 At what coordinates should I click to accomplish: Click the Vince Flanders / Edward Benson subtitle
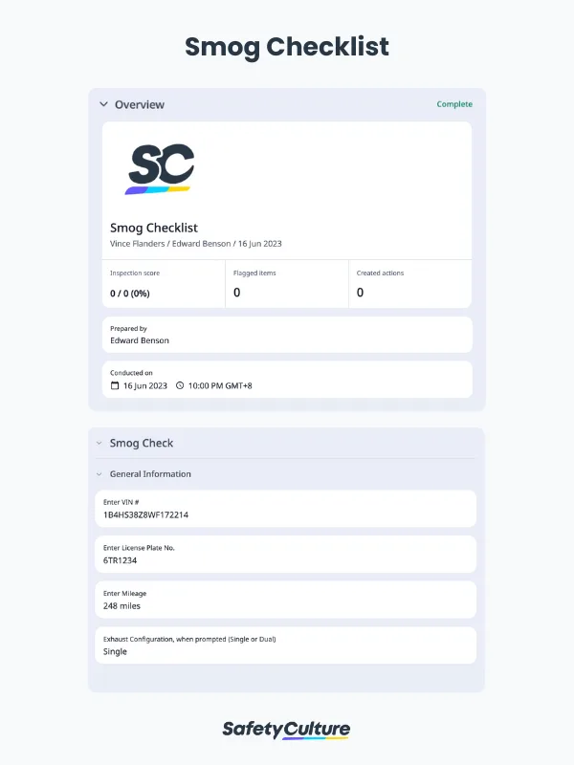tap(196, 244)
